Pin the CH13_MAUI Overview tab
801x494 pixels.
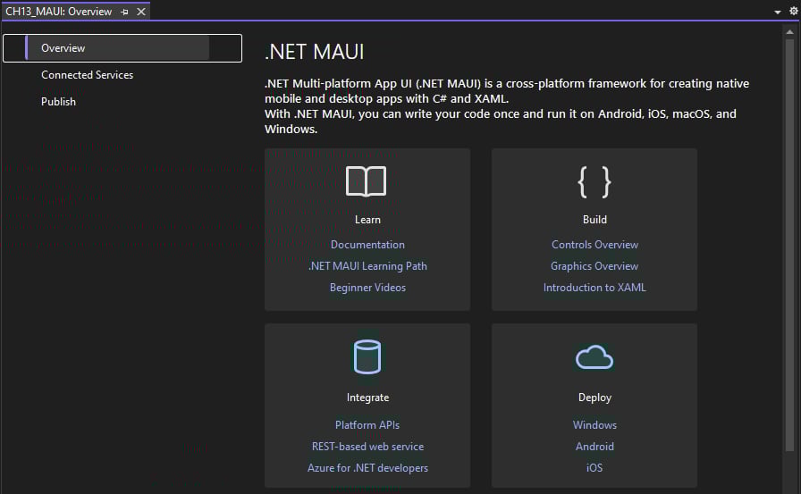tap(124, 12)
